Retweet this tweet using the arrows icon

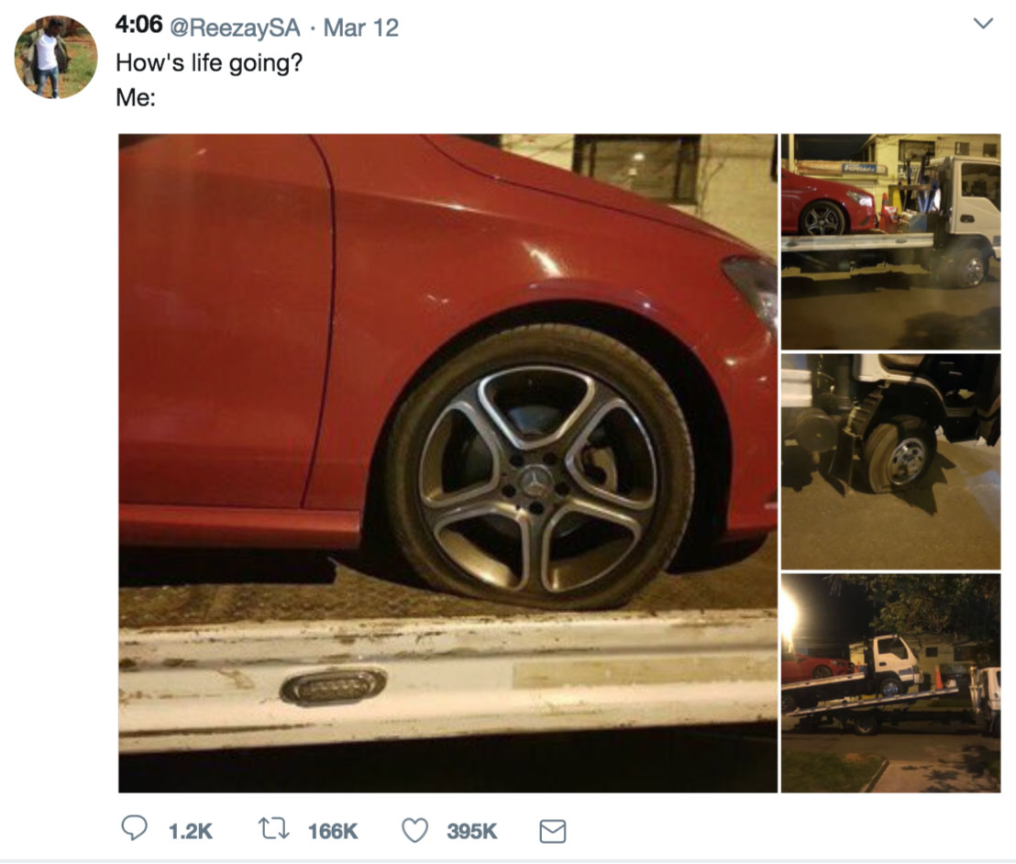[x=274, y=829]
